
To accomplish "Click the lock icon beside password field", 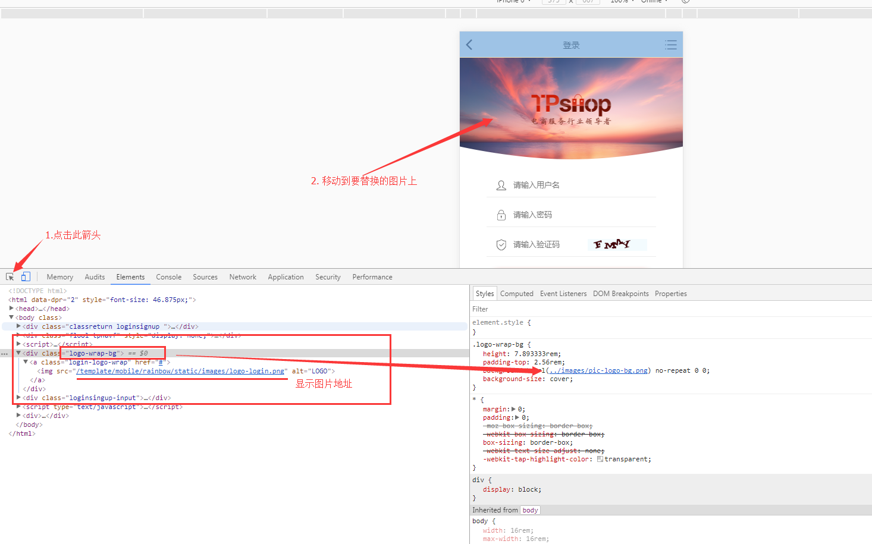I will point(501,215).
